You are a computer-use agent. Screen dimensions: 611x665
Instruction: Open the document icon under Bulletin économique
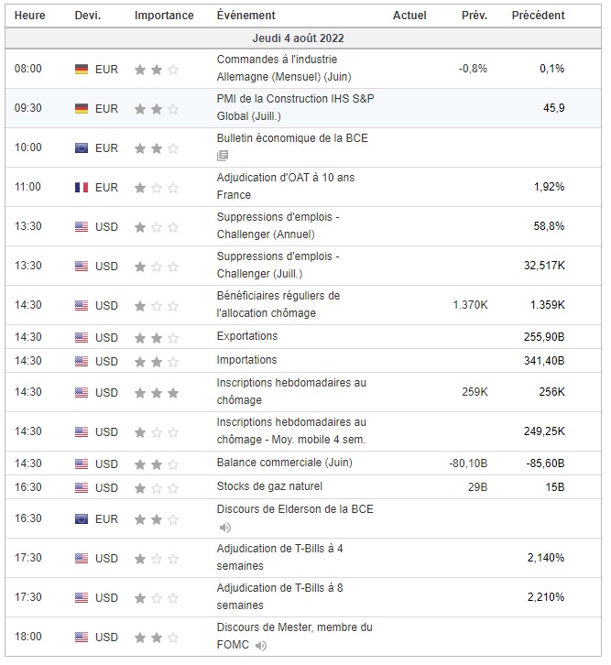click(223, 157)
